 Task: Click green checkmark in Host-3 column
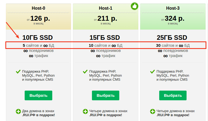(x=153, y=72)
